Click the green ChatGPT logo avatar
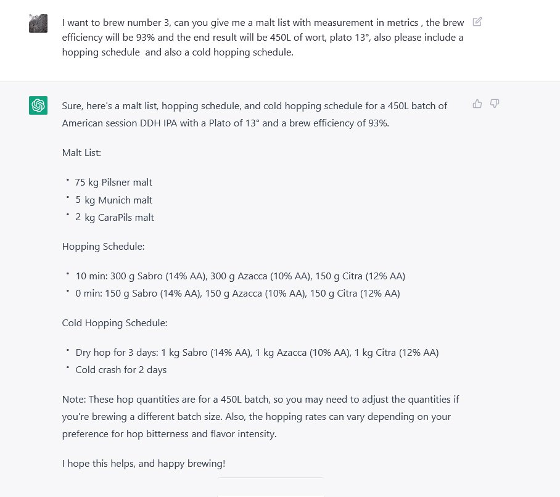Image resolution: width=560 pixels, height=497 pixels. click(x=38, y=105)
